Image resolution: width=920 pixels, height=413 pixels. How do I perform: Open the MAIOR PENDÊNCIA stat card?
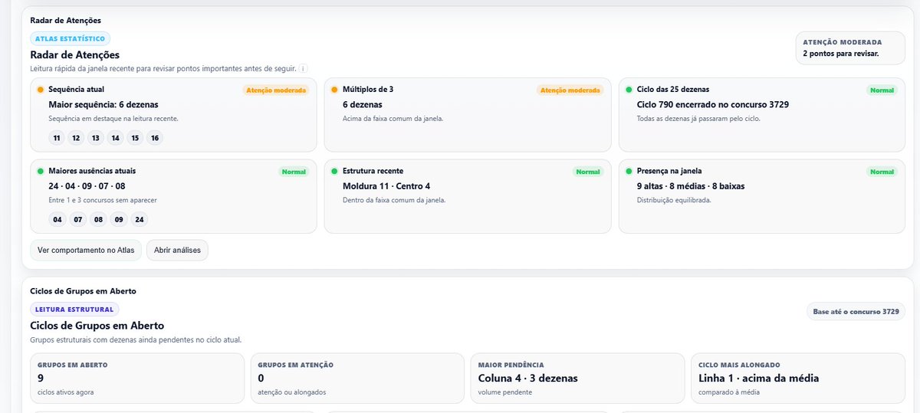(x=577, y=378)
